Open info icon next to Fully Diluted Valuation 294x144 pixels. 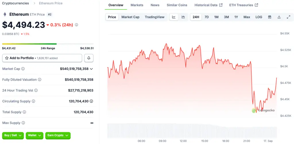click(x=40, y=80)
